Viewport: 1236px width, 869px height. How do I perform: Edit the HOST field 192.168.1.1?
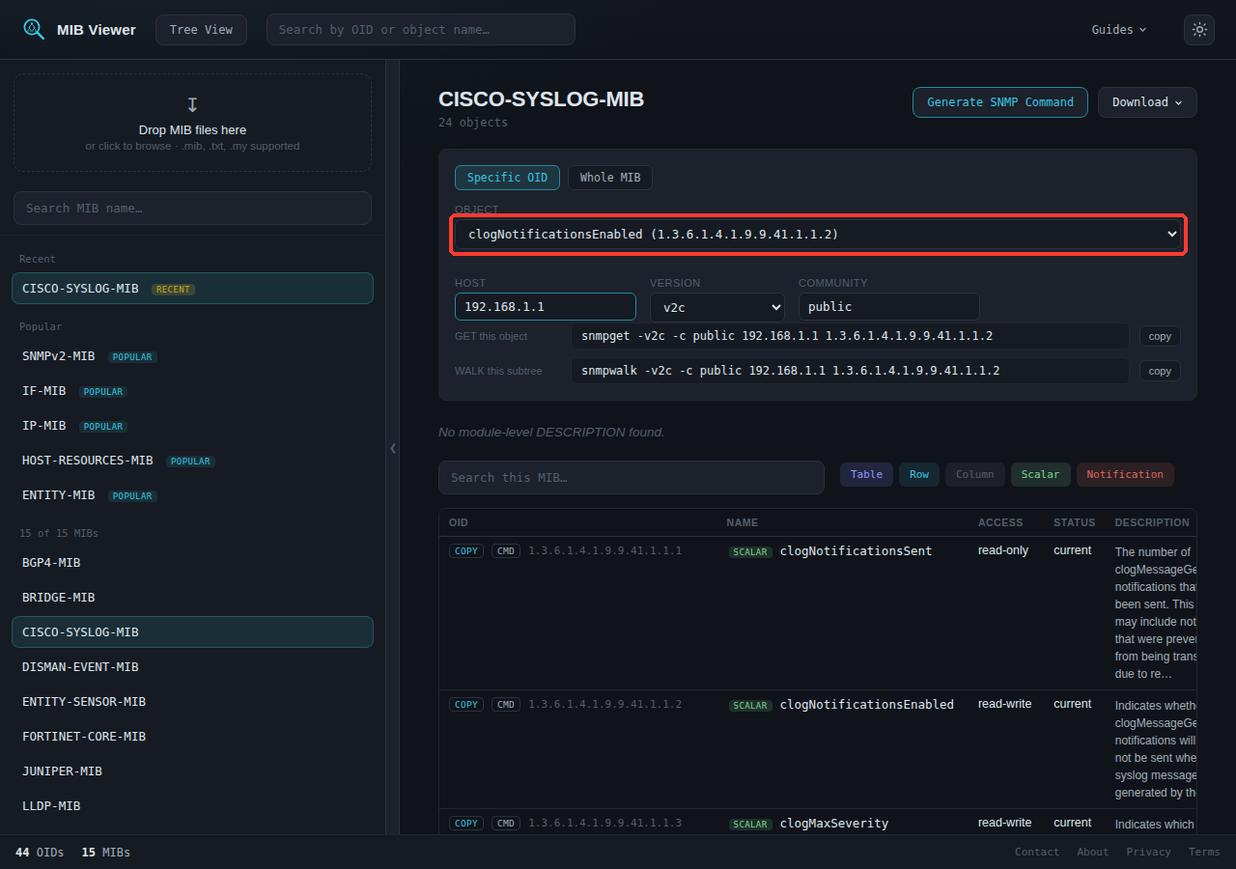546,306
